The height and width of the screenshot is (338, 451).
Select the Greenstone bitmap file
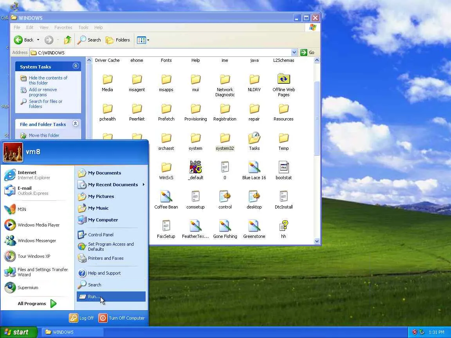(x=254, y=226)
